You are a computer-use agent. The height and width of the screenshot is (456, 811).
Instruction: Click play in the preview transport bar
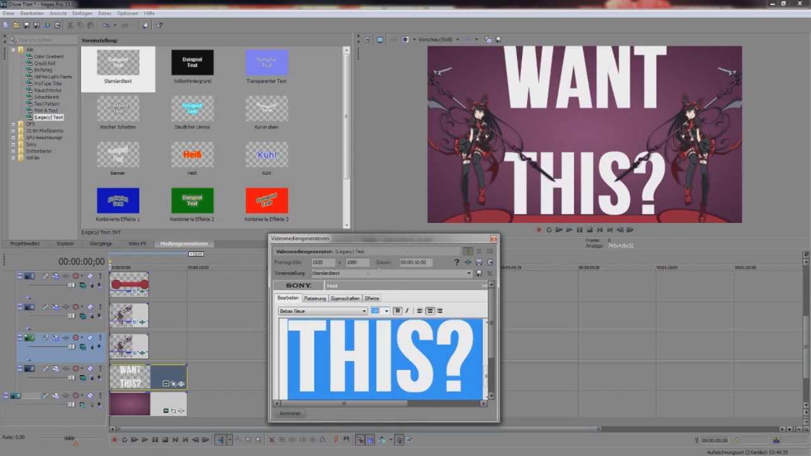[569, 230]
